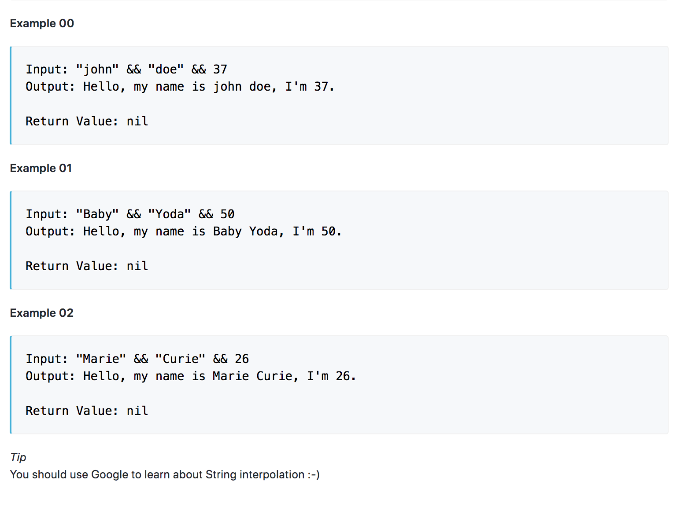
Task: Click the Return Value: nil text in Example 01
Action: pos(86,266)
